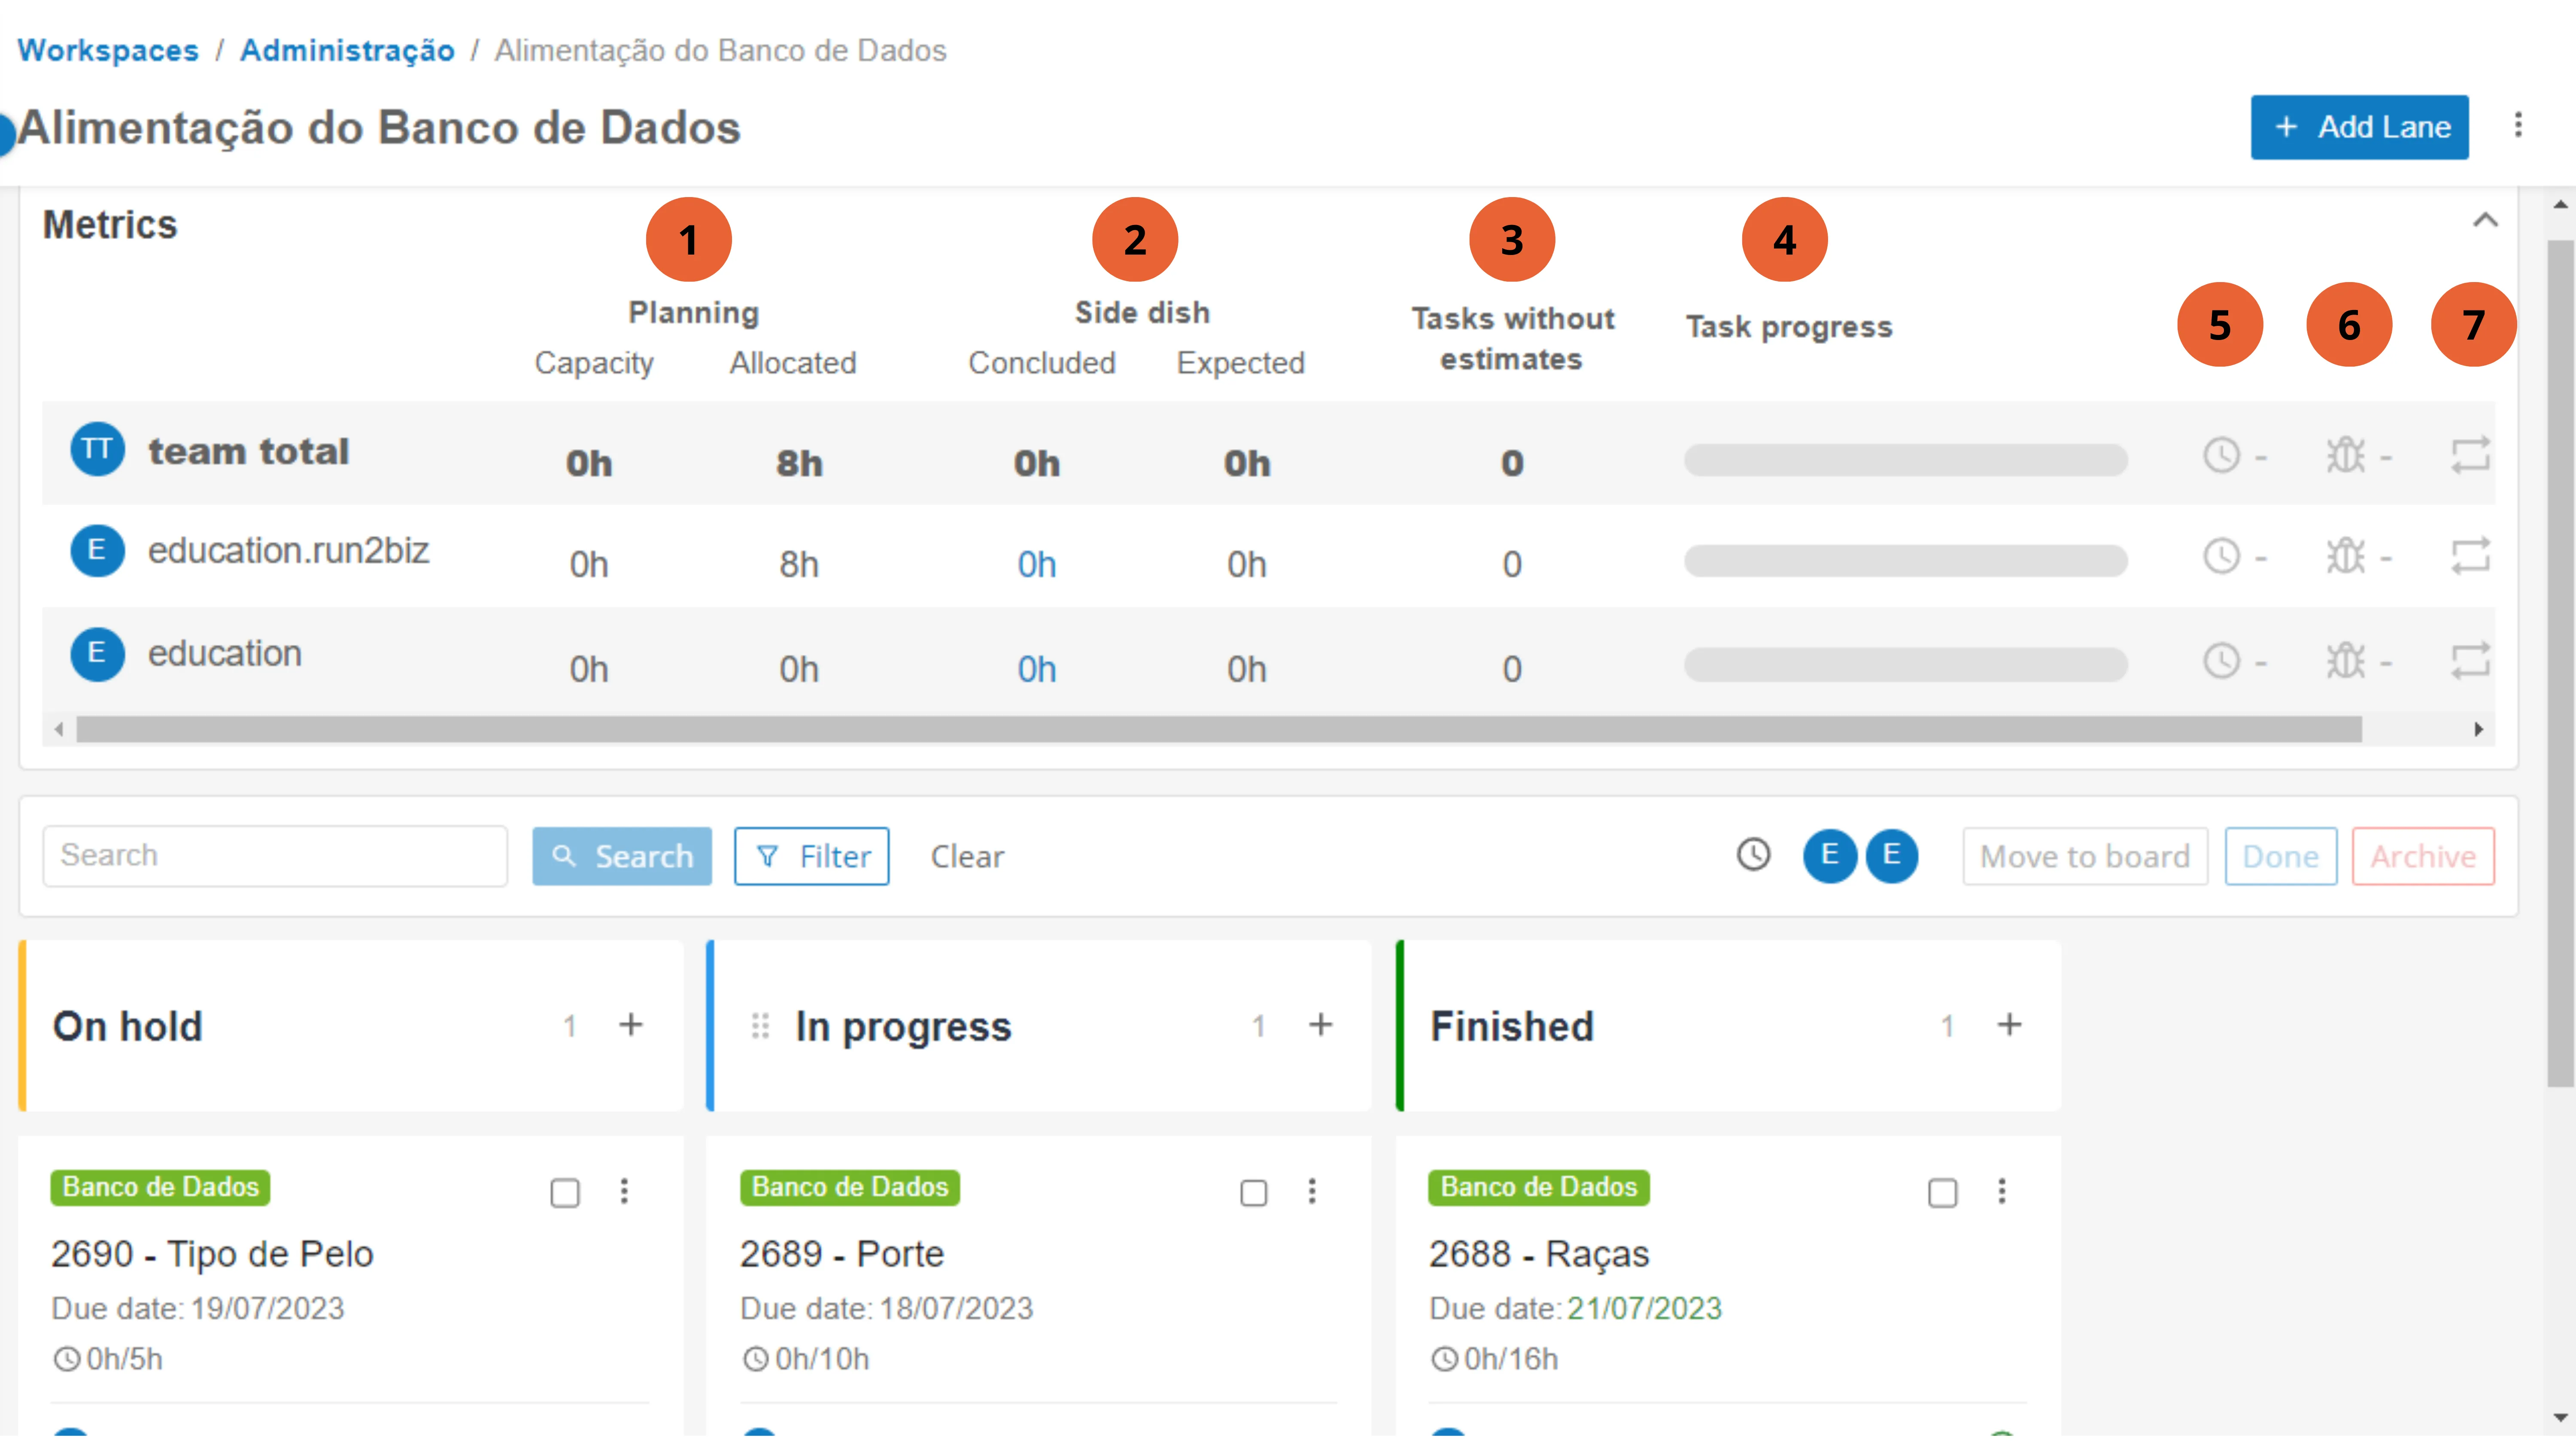
Task: Click the second E user avatar filter
Action: point(1891,856)
